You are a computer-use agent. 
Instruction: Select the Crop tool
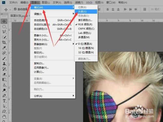tap(4, 42)
